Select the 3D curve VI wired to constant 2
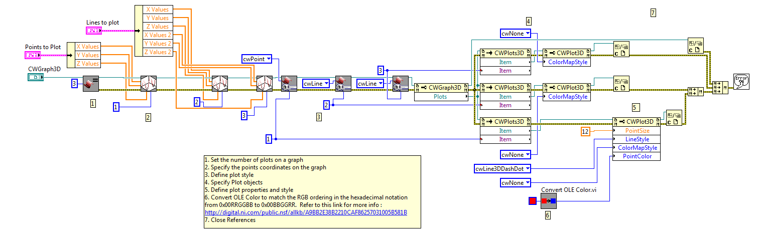759x235 pixels. 220,83
